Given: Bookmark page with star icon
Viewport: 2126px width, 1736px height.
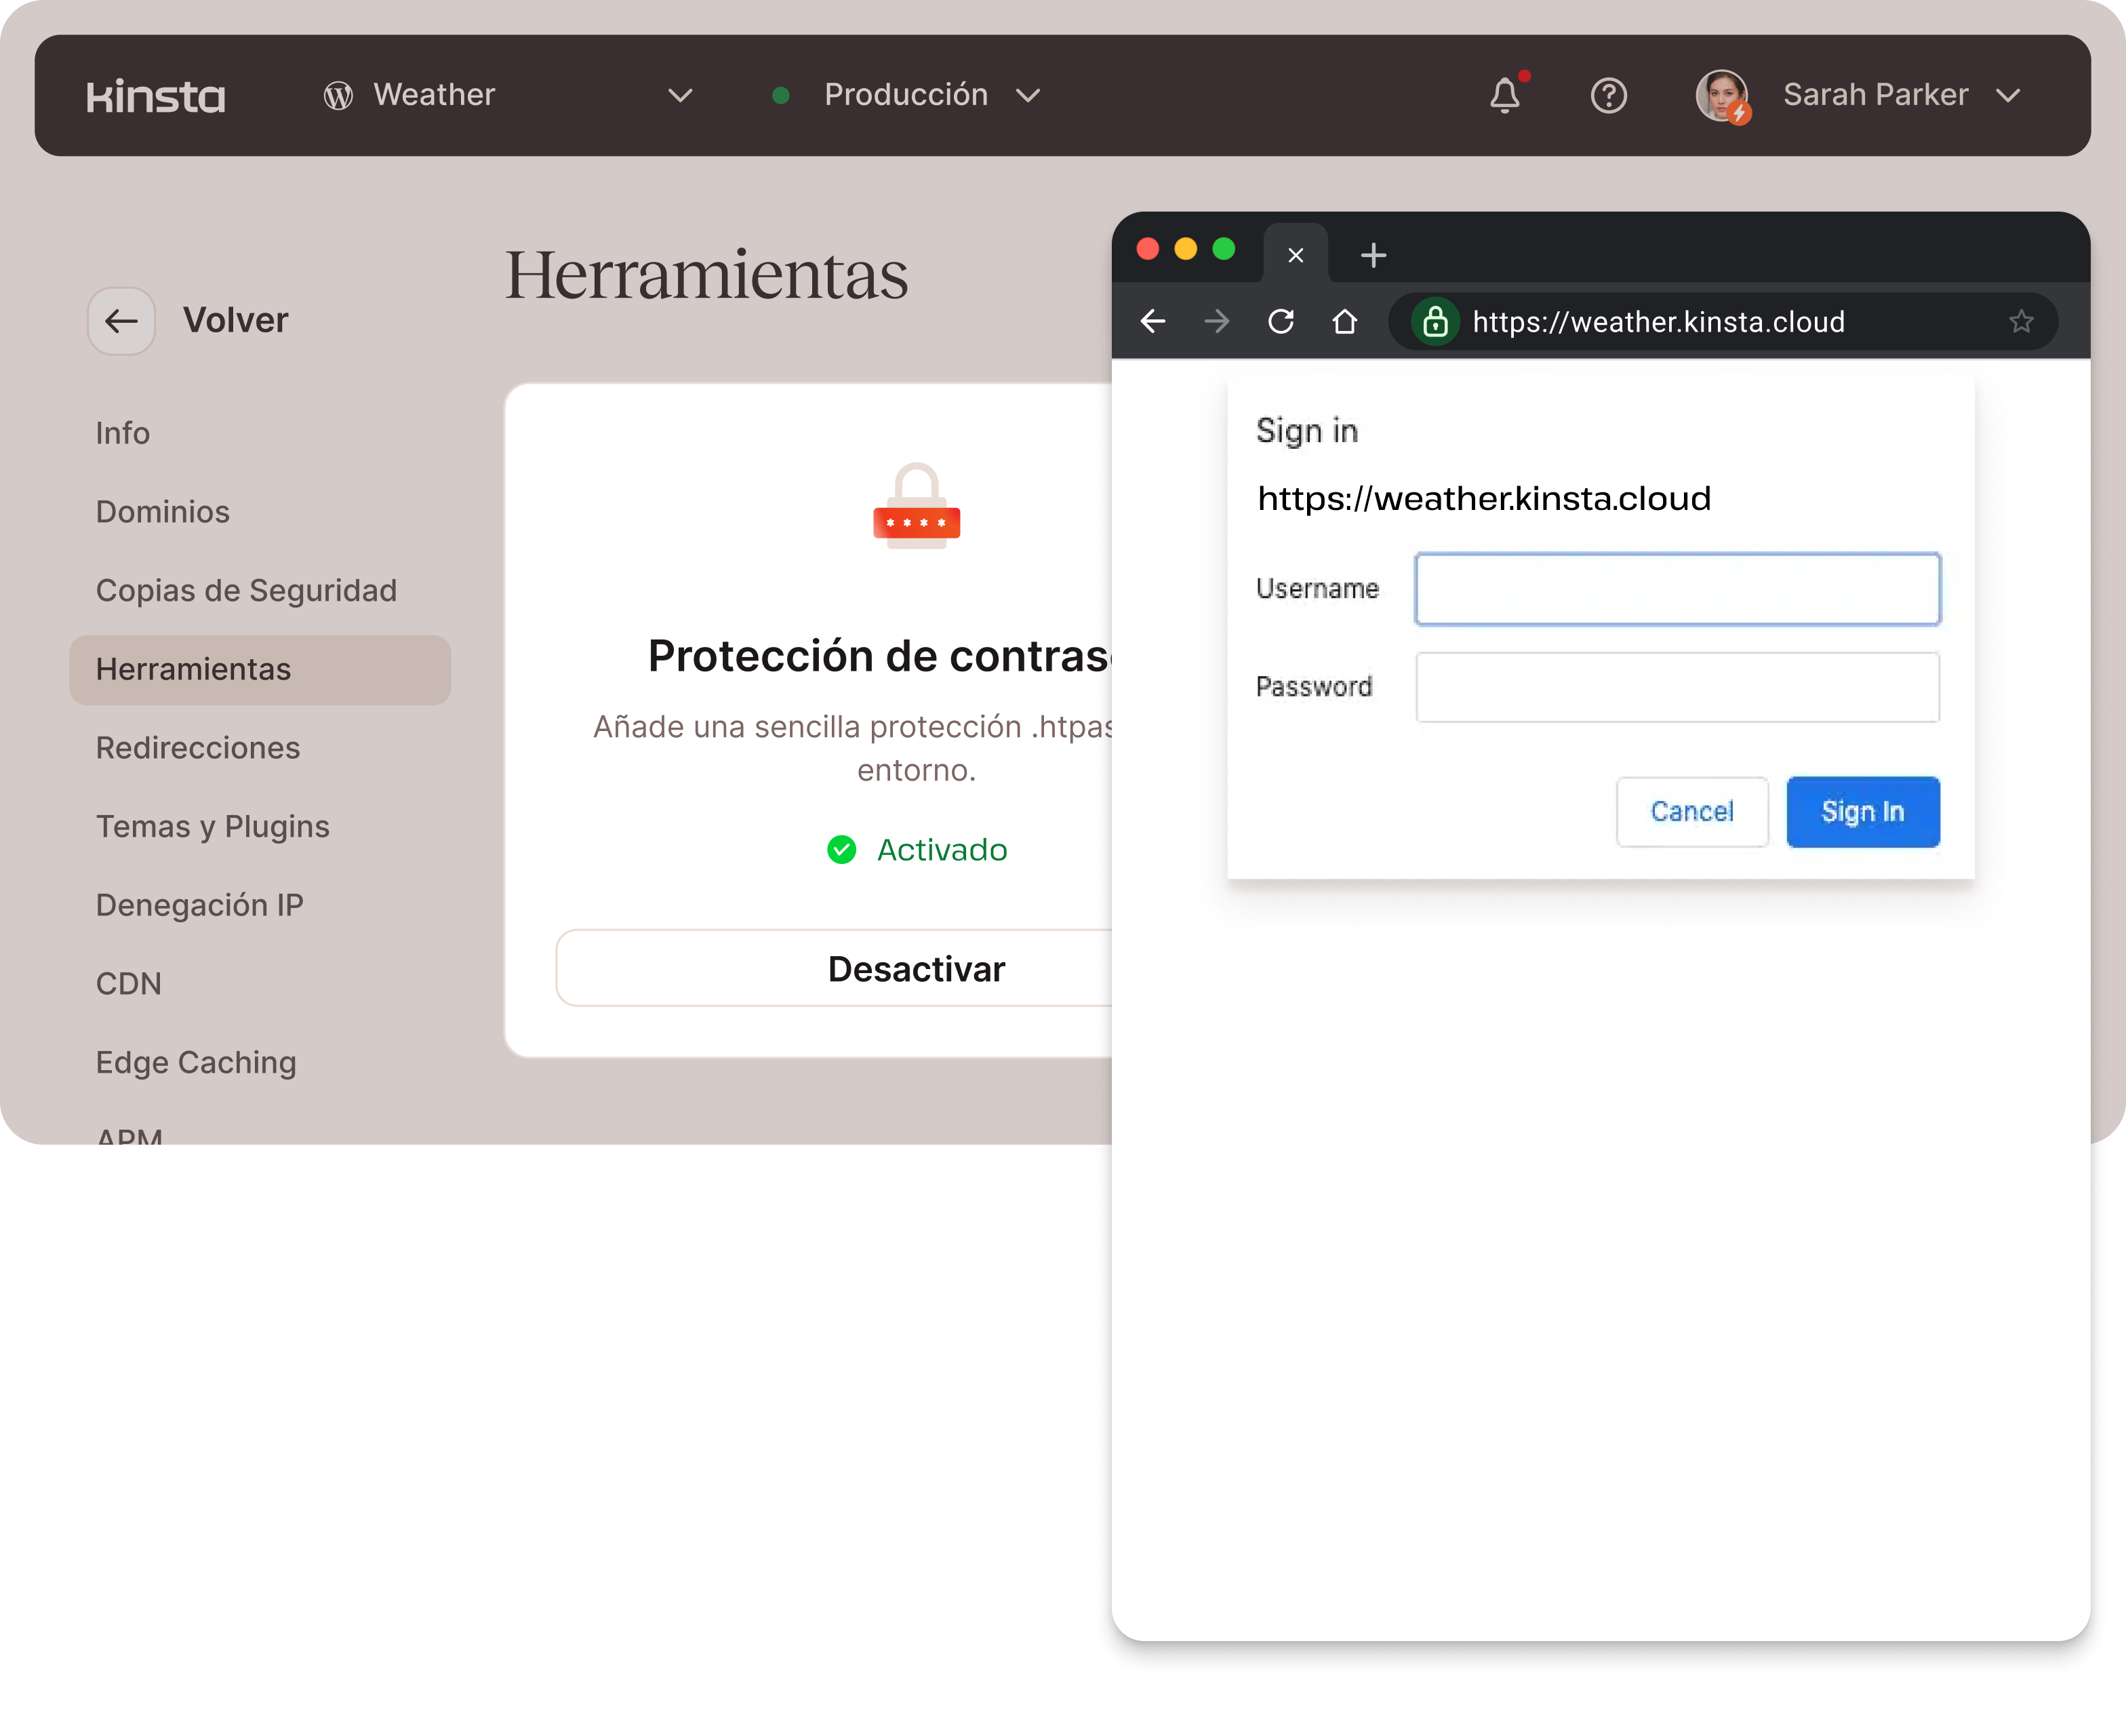Looking at the screenshot, I should pyautogui.click(x=2021, y=322).
